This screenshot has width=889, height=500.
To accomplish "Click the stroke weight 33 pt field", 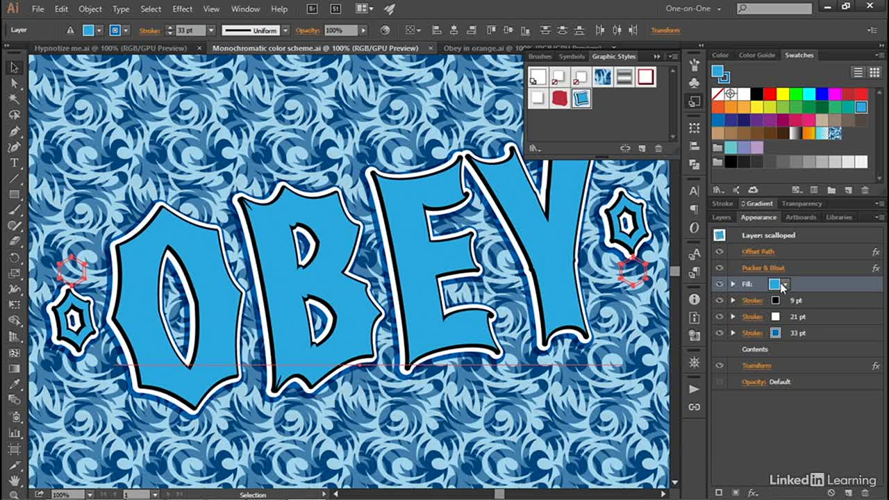I will point(190,31).
